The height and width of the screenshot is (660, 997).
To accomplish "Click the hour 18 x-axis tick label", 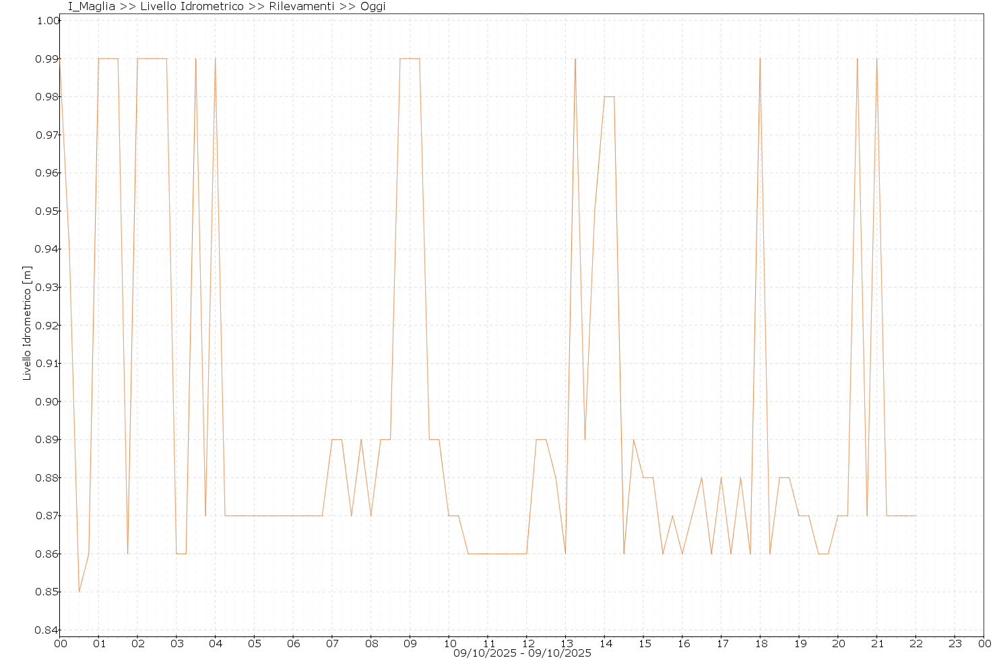I will pyautogui.click(x=760, y=643).
